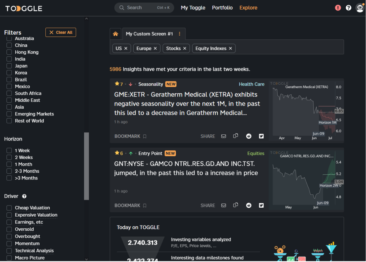Click the star rating on GAMCO insight
This screenshot has height=262, width=366.
pyautogui.click(x=119, y=153)
